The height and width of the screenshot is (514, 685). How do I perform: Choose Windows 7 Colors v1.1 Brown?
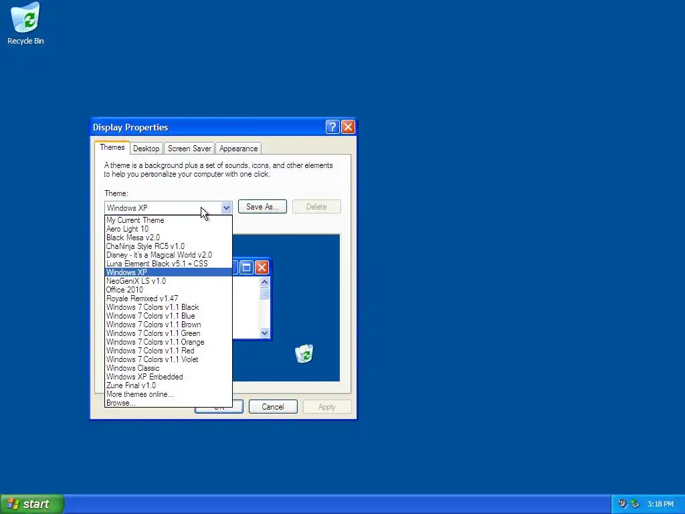169,325
